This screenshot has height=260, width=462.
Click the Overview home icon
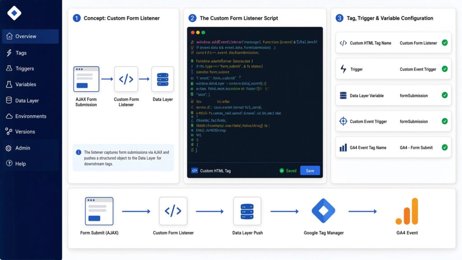[x=9, y=36]
